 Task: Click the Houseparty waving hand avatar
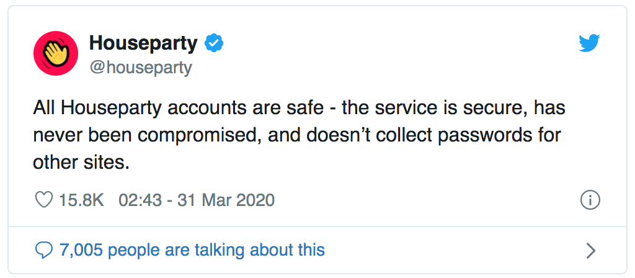point(56,53)
